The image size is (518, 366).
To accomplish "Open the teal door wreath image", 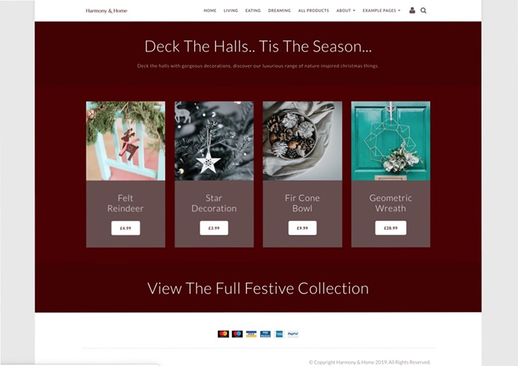I will pyautogui.click(x=390, y=141).
